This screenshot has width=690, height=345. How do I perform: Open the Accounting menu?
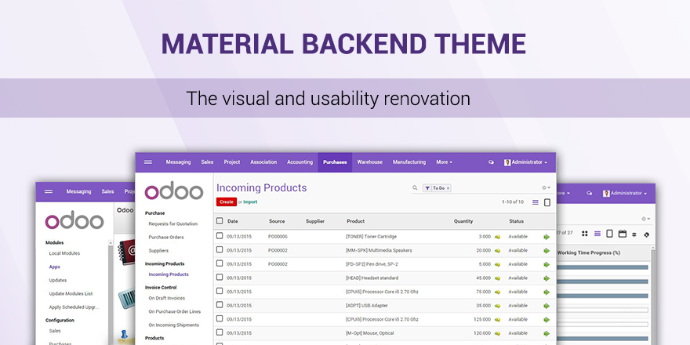[300, 162]
